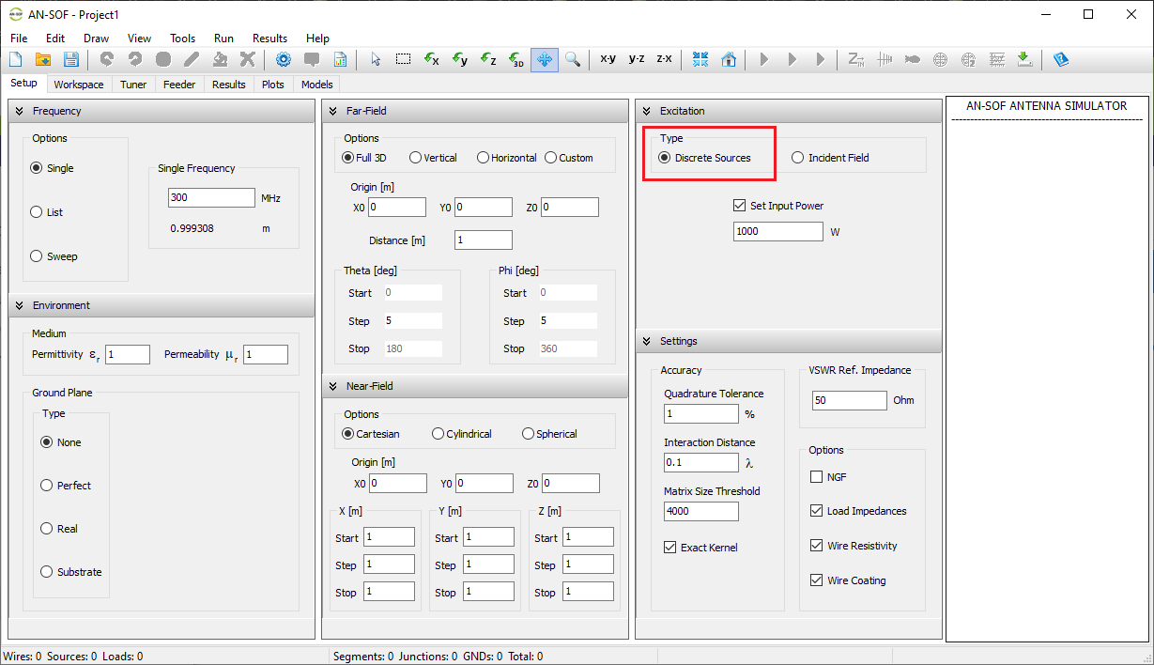This screenshot has width=1154, height=665.
Task: Collapse the Frequency section
Action: pyautogui.click(x=19, y=111)
